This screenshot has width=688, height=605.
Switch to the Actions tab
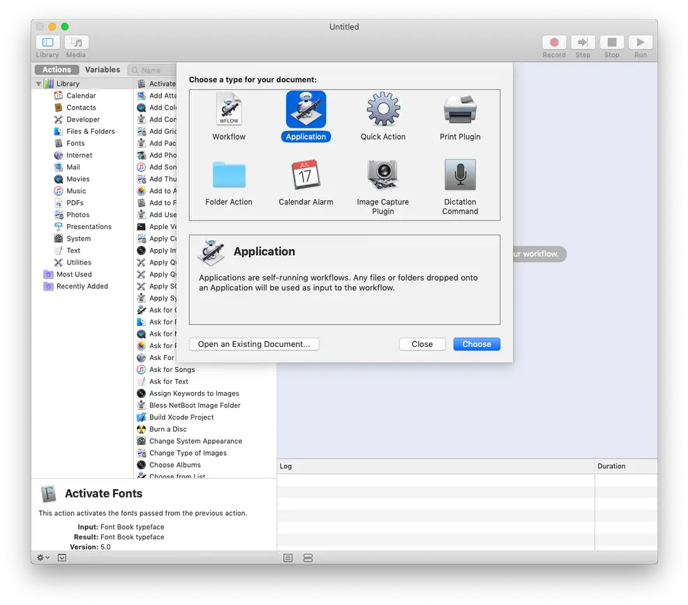coord(57,70)
